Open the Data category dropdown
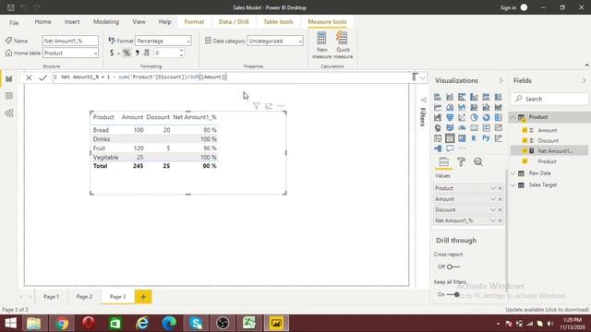The height and width of the screenshot is (332, 591). click(x=275, y=41)
